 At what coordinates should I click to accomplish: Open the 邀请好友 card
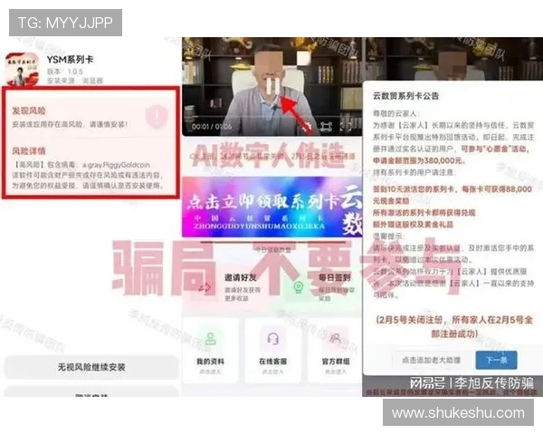click(x=230, y=288)
